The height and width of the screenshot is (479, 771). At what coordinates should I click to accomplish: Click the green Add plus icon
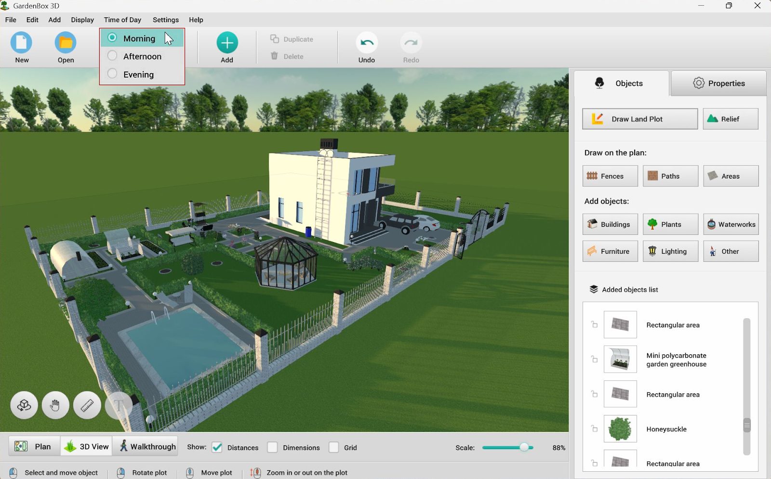pyautogui.click(x=227, y=43)
